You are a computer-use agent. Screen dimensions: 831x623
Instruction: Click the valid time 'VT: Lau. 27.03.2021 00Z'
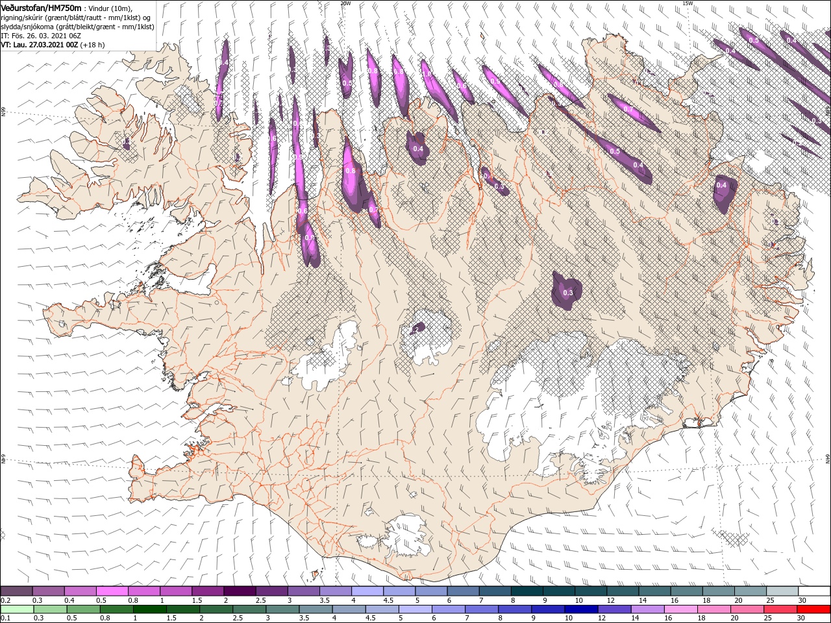tap(40, 45)
